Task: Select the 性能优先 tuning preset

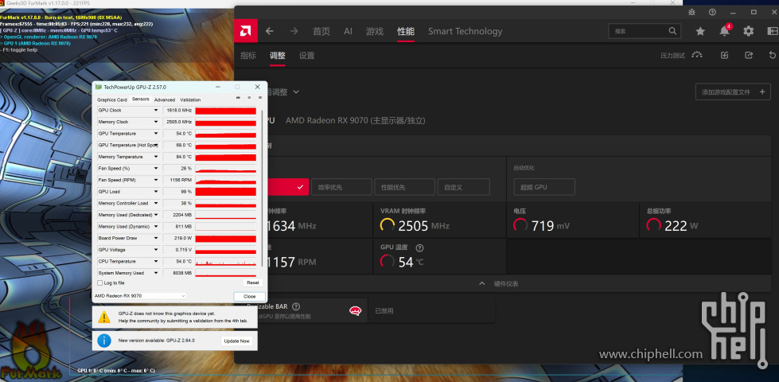Action: (x=404, y=187)
